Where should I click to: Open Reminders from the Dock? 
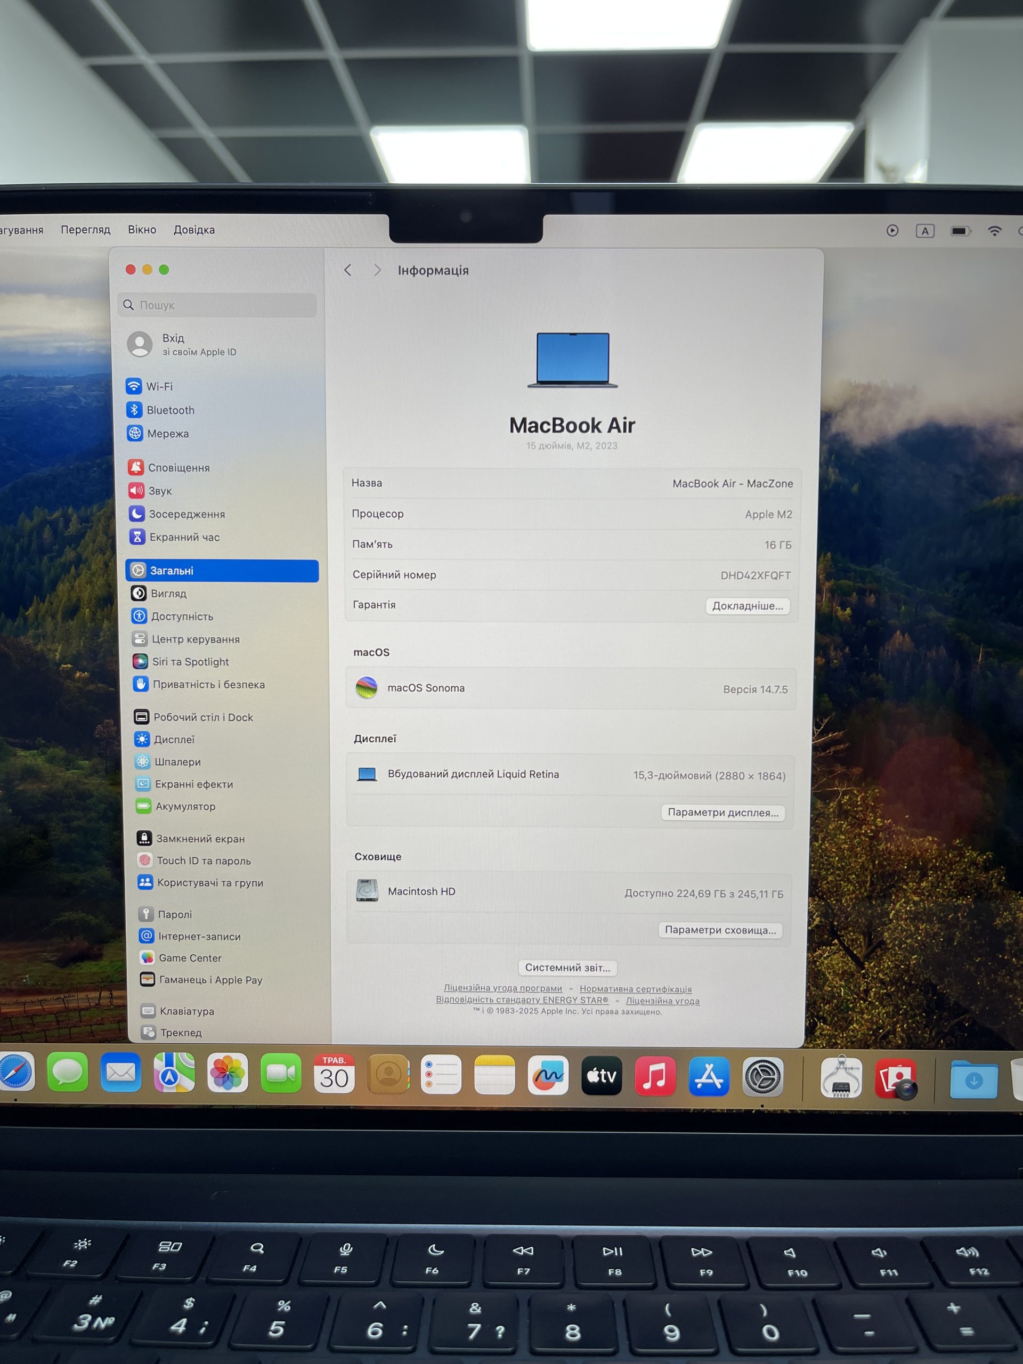[441, 1075]
